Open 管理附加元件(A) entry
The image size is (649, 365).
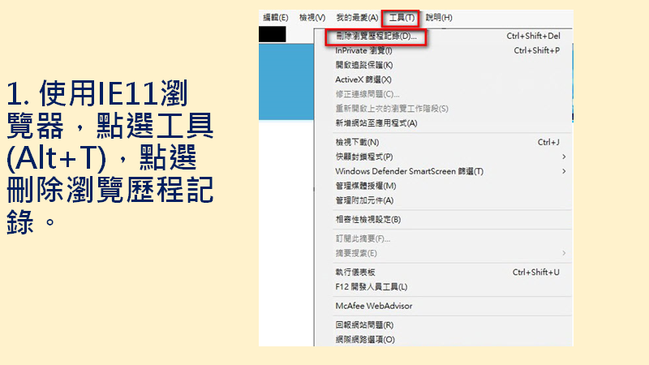pyautogui.click(x=364, y=200)
